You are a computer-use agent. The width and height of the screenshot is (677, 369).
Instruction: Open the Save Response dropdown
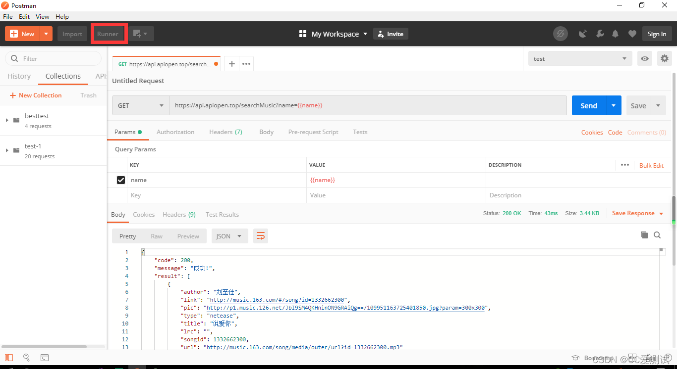637,213
